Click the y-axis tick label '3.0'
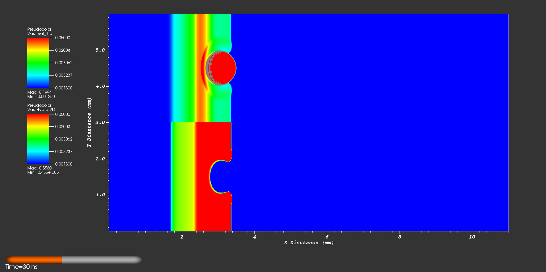546x272 pixels. coord(100,122)
